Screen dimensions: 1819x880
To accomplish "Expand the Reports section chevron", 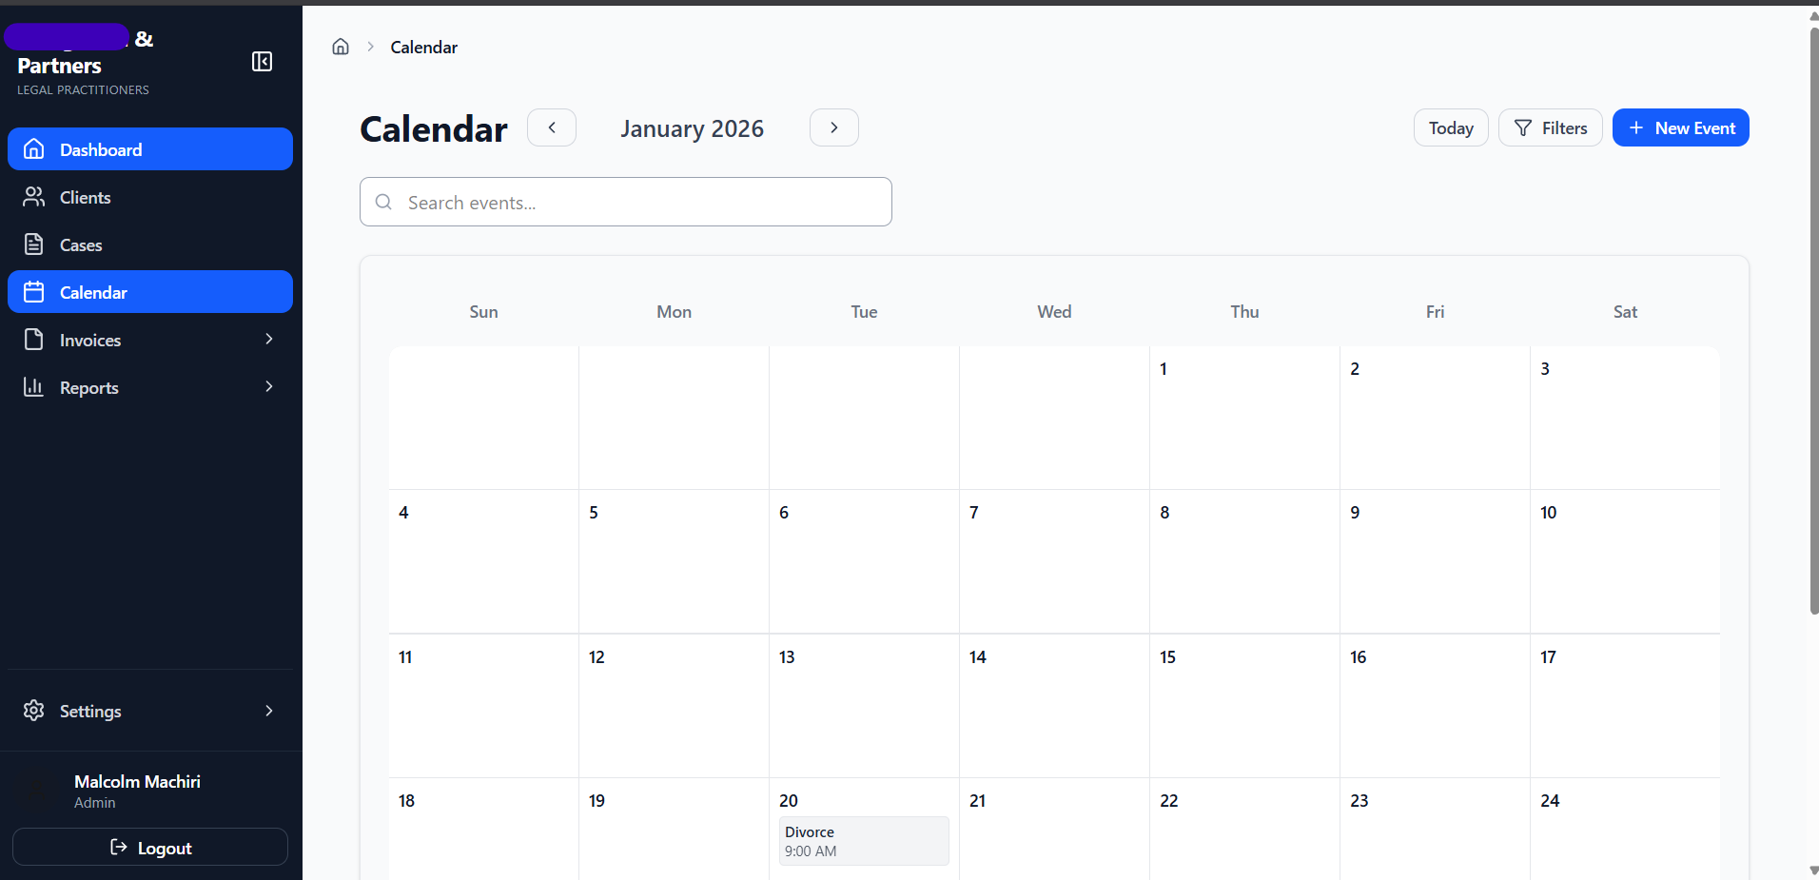I will point(269,386).
